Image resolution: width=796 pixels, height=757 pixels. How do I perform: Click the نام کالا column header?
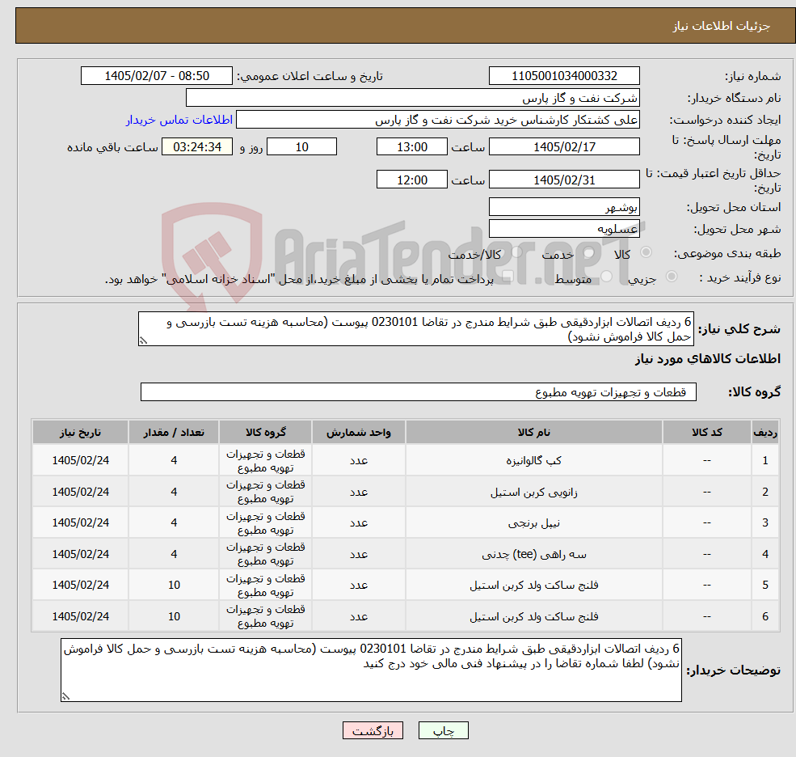533,433
